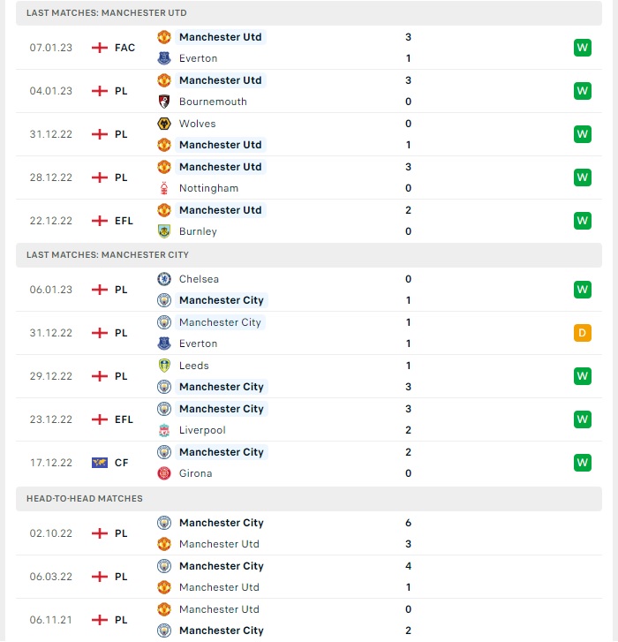Click the Liverpool club crest

pos(164,430)
